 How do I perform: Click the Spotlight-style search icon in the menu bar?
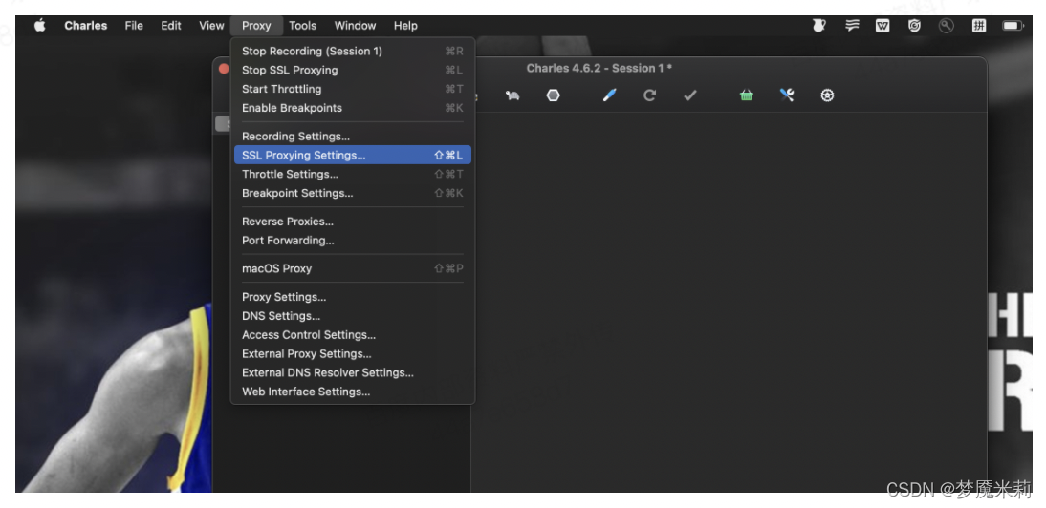[x=946, y=25]
